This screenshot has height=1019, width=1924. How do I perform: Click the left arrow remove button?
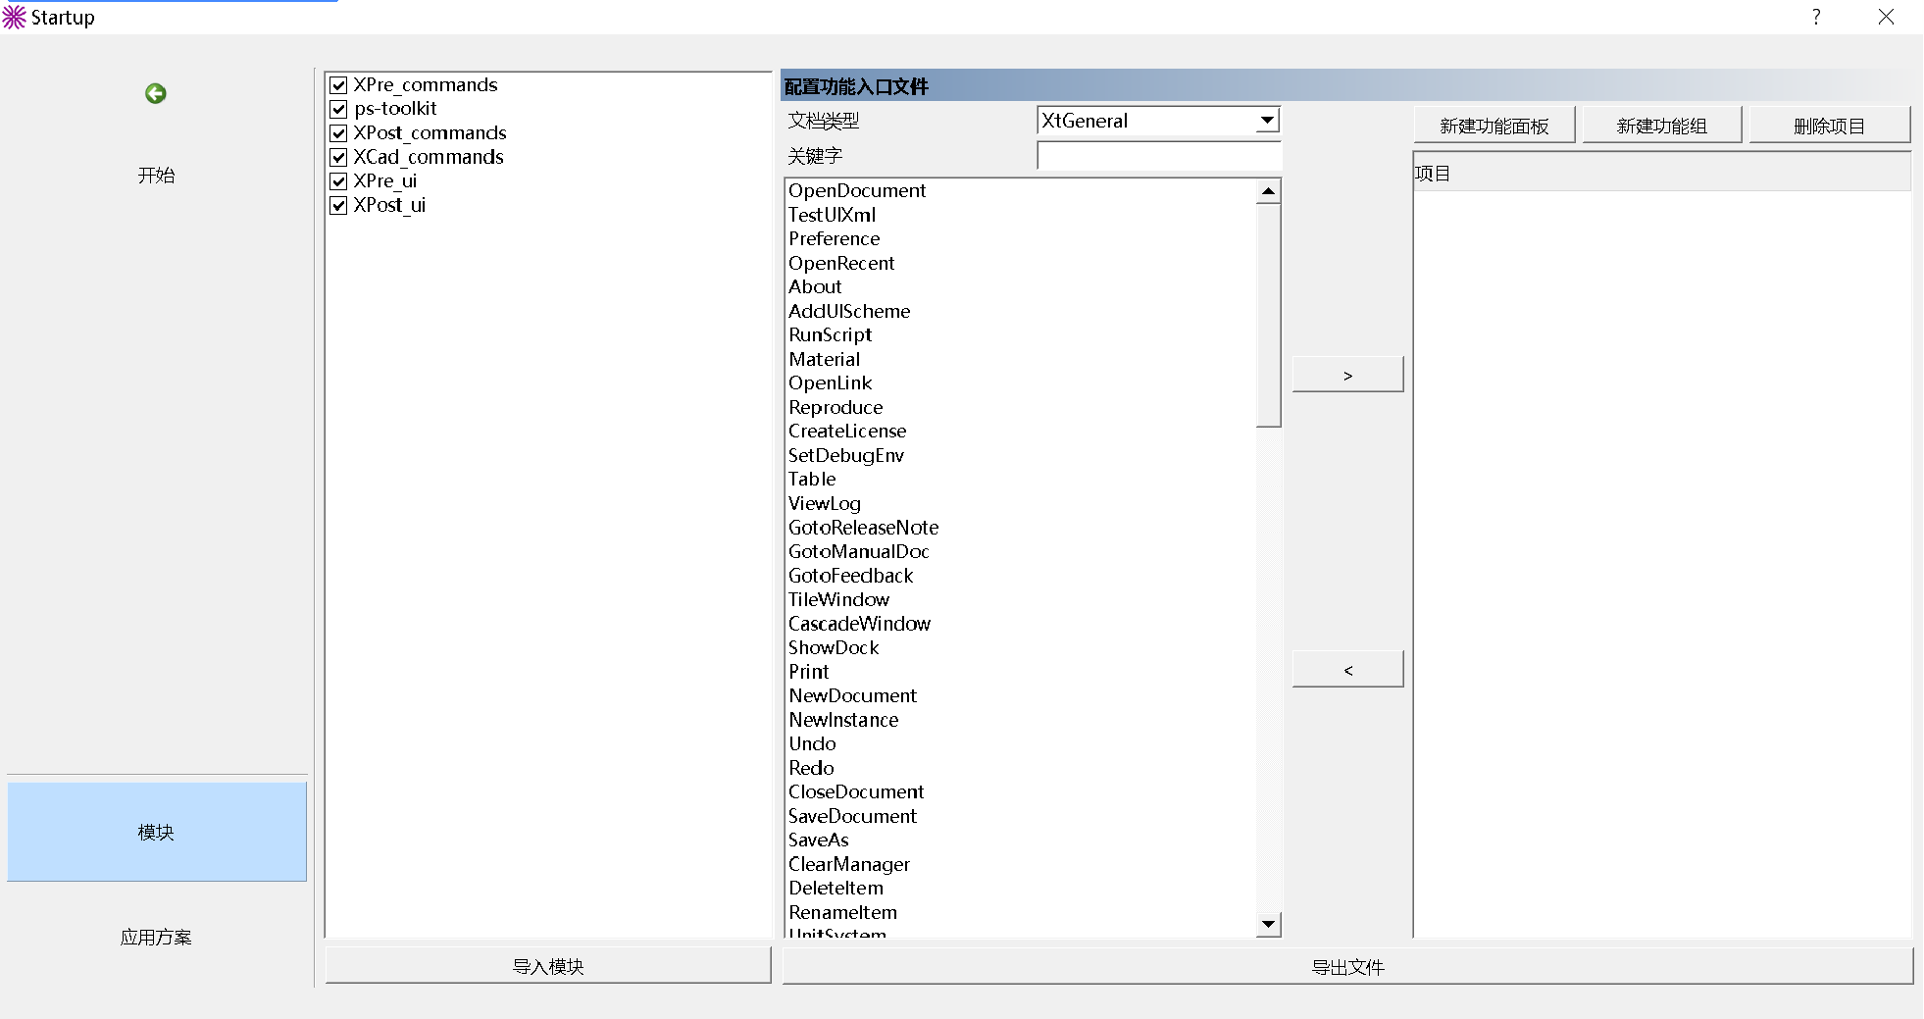coord(1347,670)
